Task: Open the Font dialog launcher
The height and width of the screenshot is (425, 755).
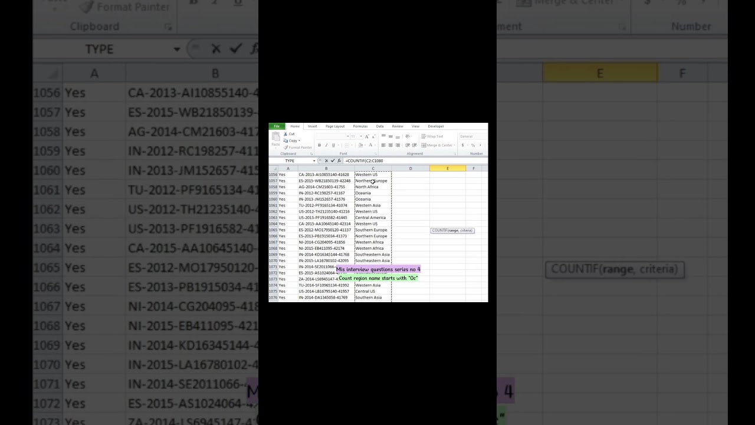Action: (376, 153)
